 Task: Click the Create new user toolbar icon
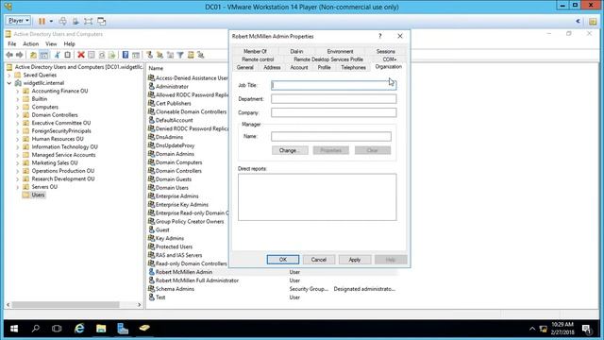point(149,55)
